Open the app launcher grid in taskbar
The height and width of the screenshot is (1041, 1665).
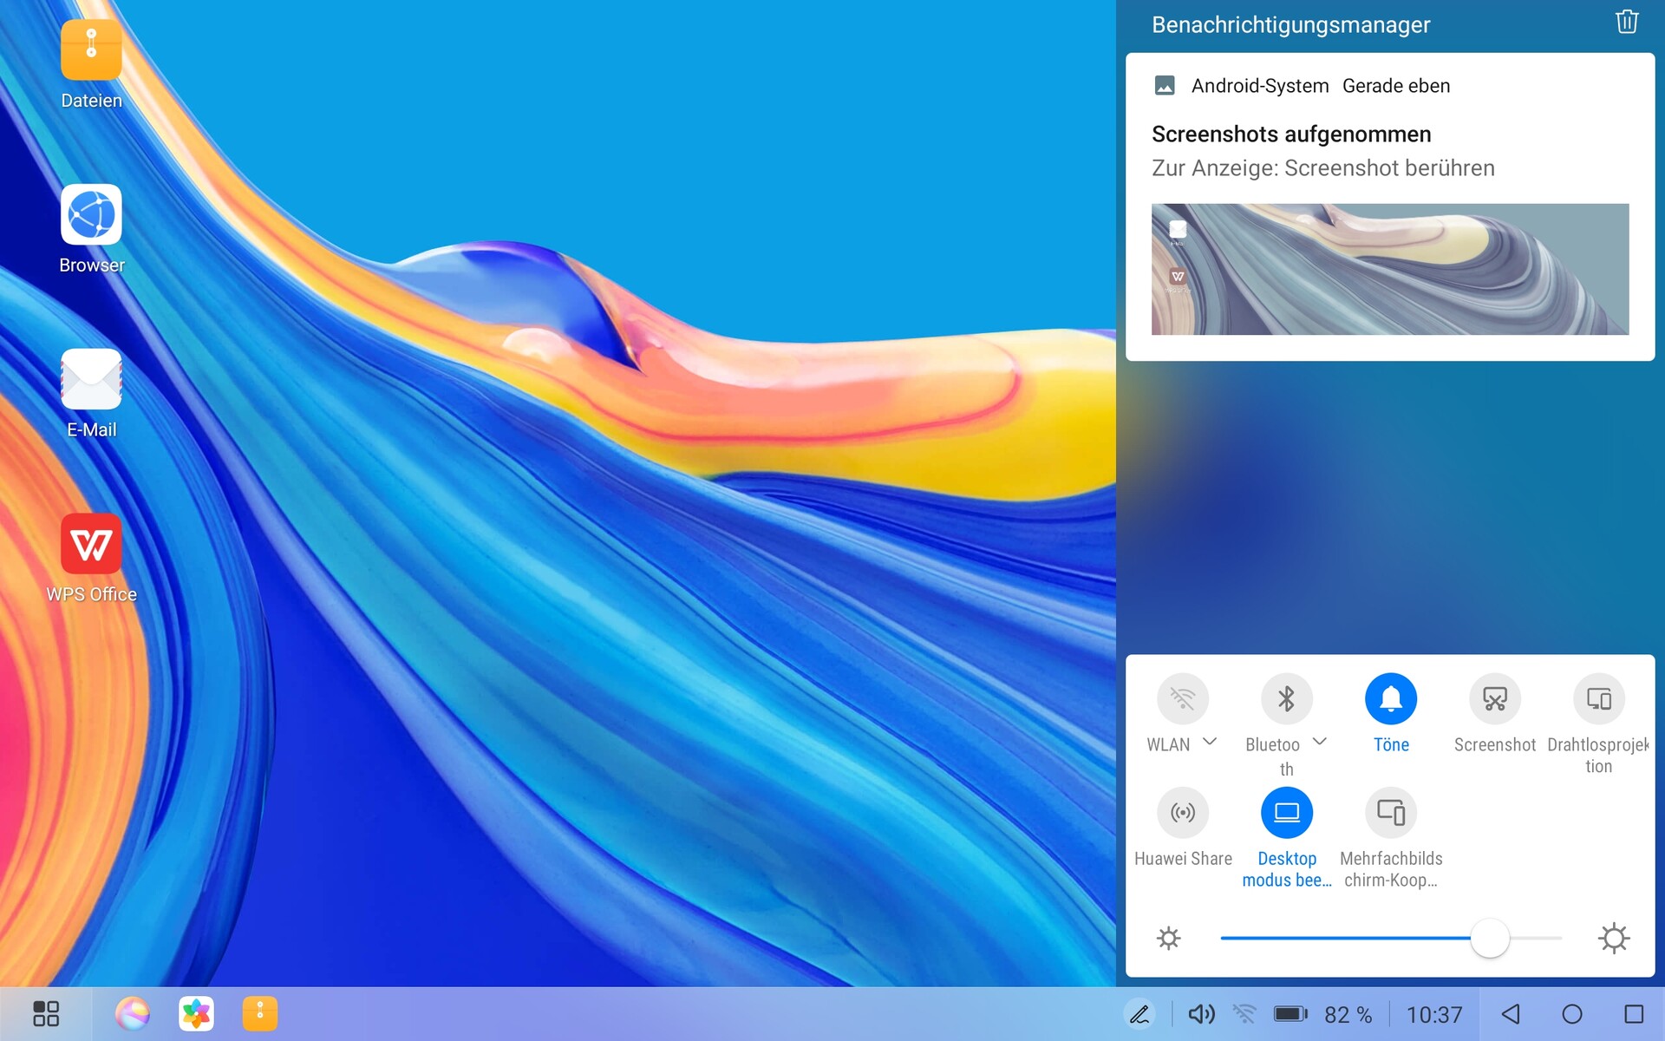click(x=46, y=1013)
